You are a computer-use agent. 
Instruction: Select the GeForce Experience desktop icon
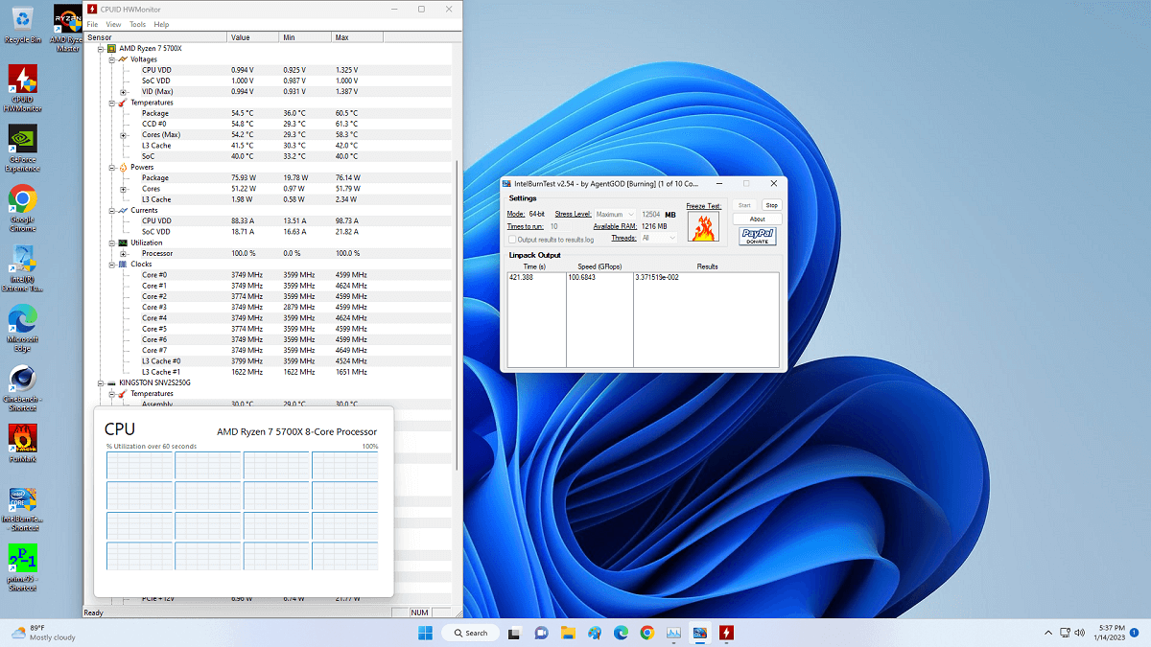(x=23, y=149)
